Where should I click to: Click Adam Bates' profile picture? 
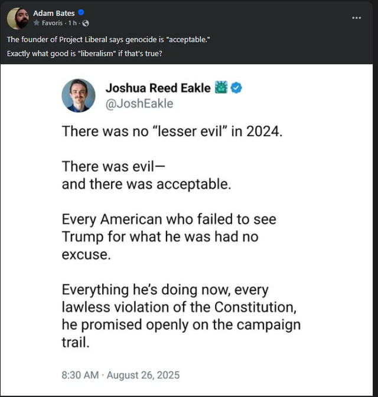(18, 18)
